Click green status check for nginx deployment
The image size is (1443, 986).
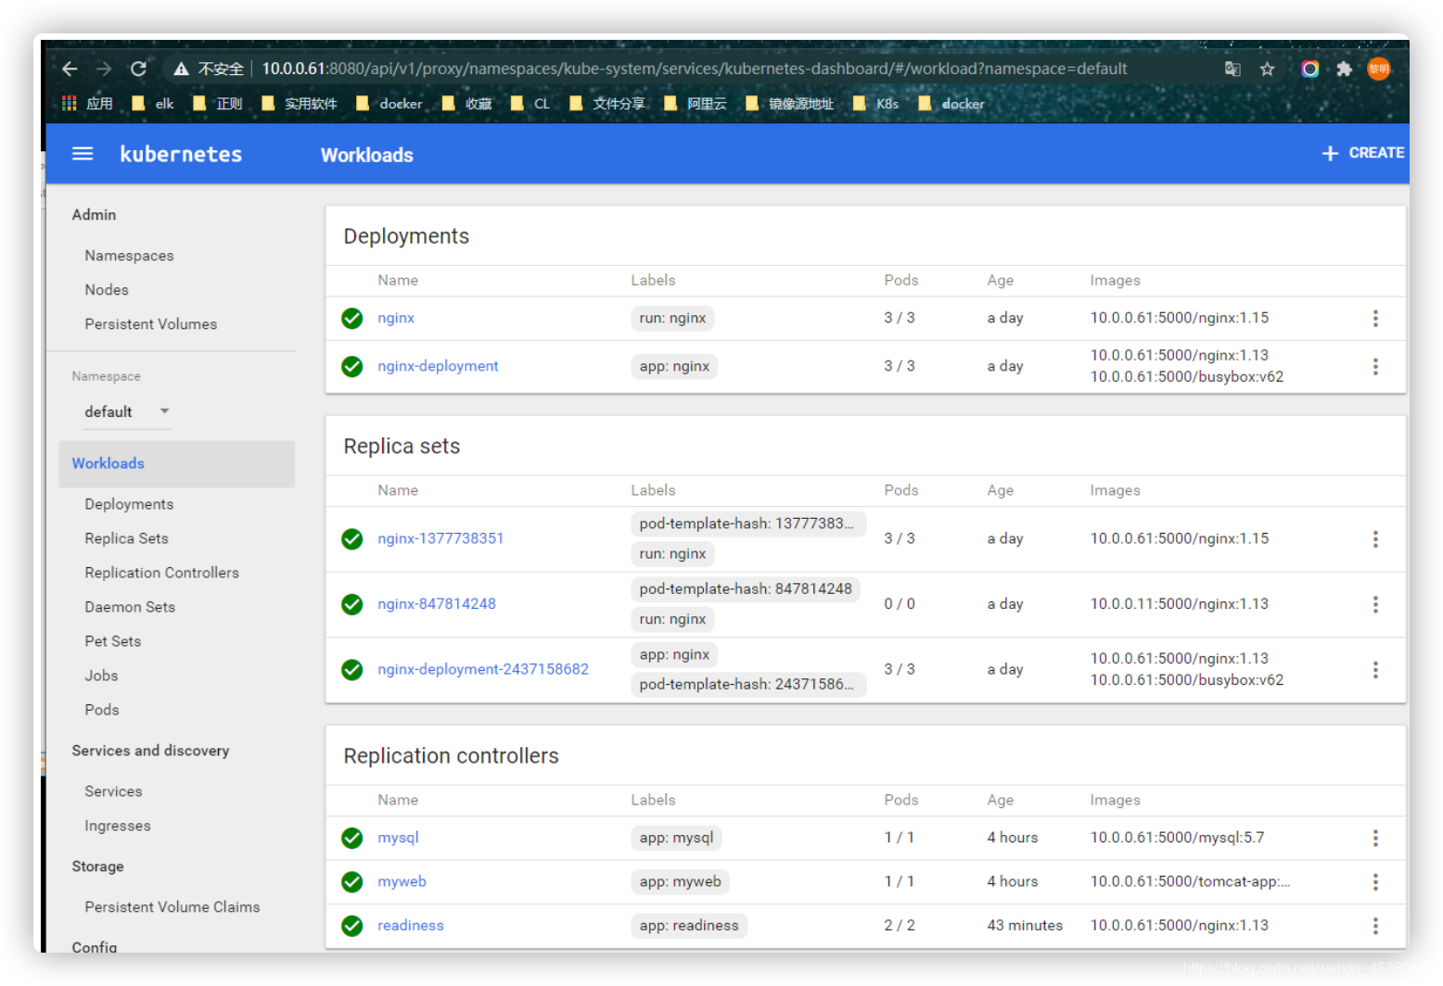[x=352, y=318]
